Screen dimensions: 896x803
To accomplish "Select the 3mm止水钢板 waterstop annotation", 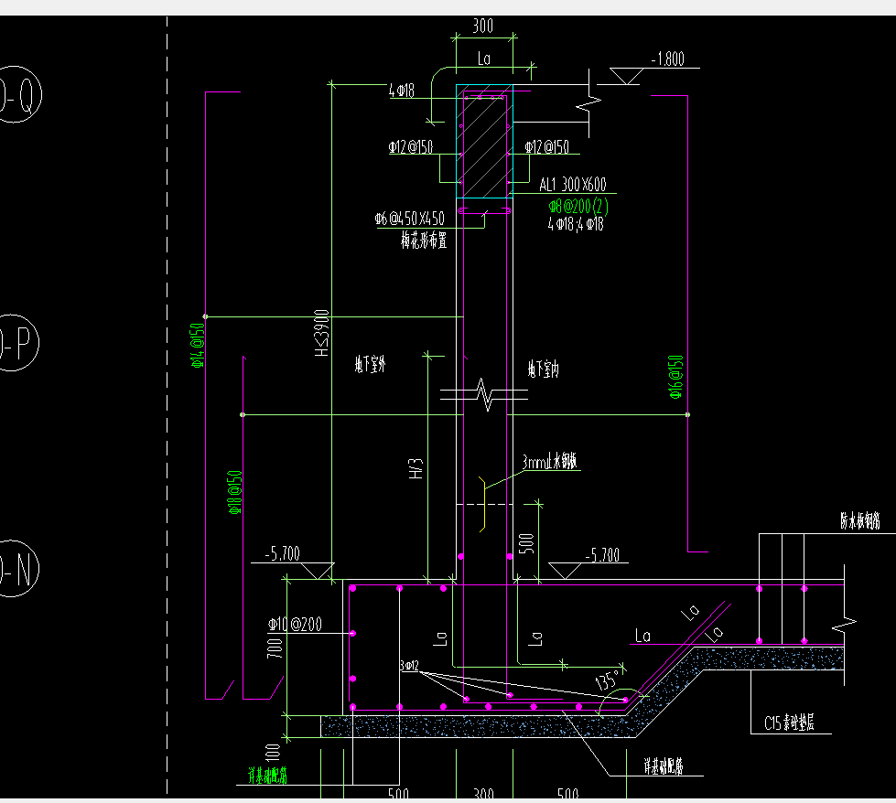I will (x=550, y=462).
